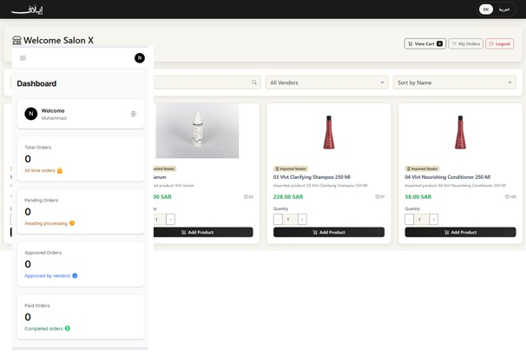Click the Clarifying Shampoo quantity field
The width and height of the screenshot is (526, 357).
tap(290, 219)
